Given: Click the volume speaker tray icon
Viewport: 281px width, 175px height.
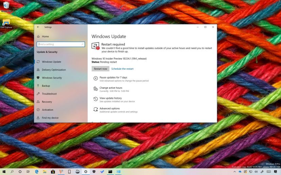Looking at the screenshot, I should [x=256, y=172].
